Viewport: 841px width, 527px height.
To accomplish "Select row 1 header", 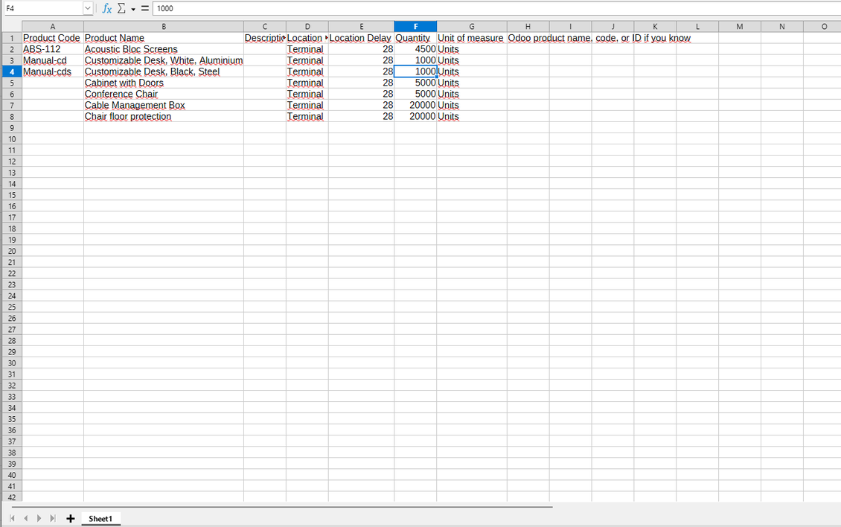I will pos(12,38).
